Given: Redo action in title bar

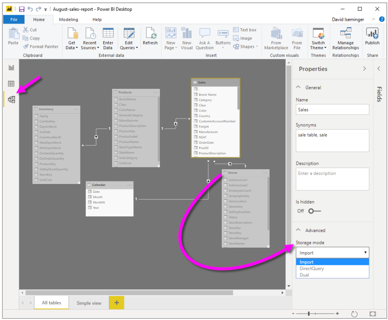Looking at the screenshot, I should click(x=38, y=9).
